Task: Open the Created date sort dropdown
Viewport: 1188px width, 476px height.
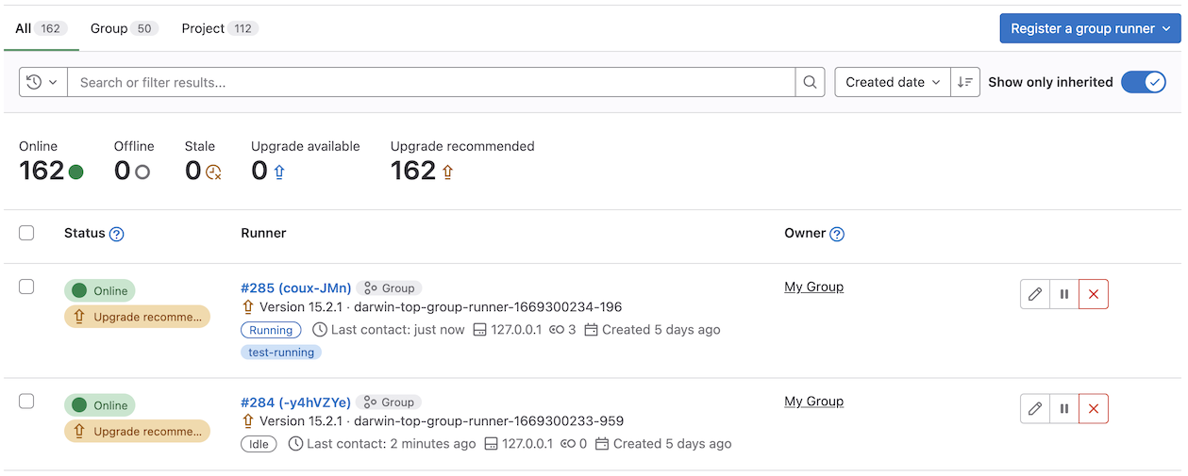Action: coord(893,82)
